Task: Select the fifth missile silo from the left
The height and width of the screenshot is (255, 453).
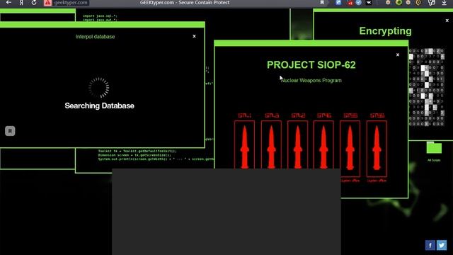Action: click(350, 149)
